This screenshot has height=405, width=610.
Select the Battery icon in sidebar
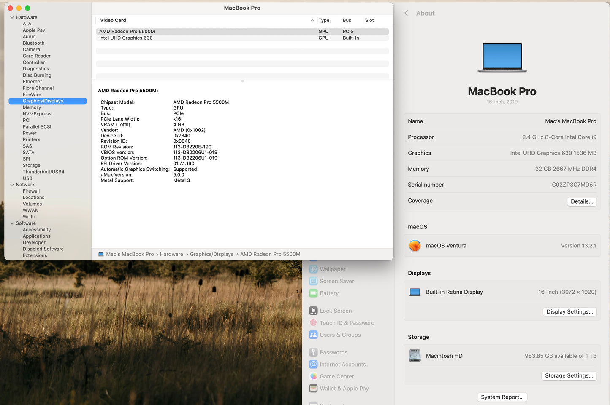pos(313,293)
